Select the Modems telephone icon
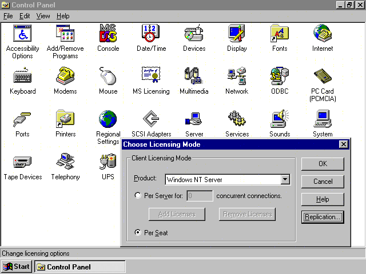Image resolution: width=366 pixels, height=274 pixels. (65, 76)
